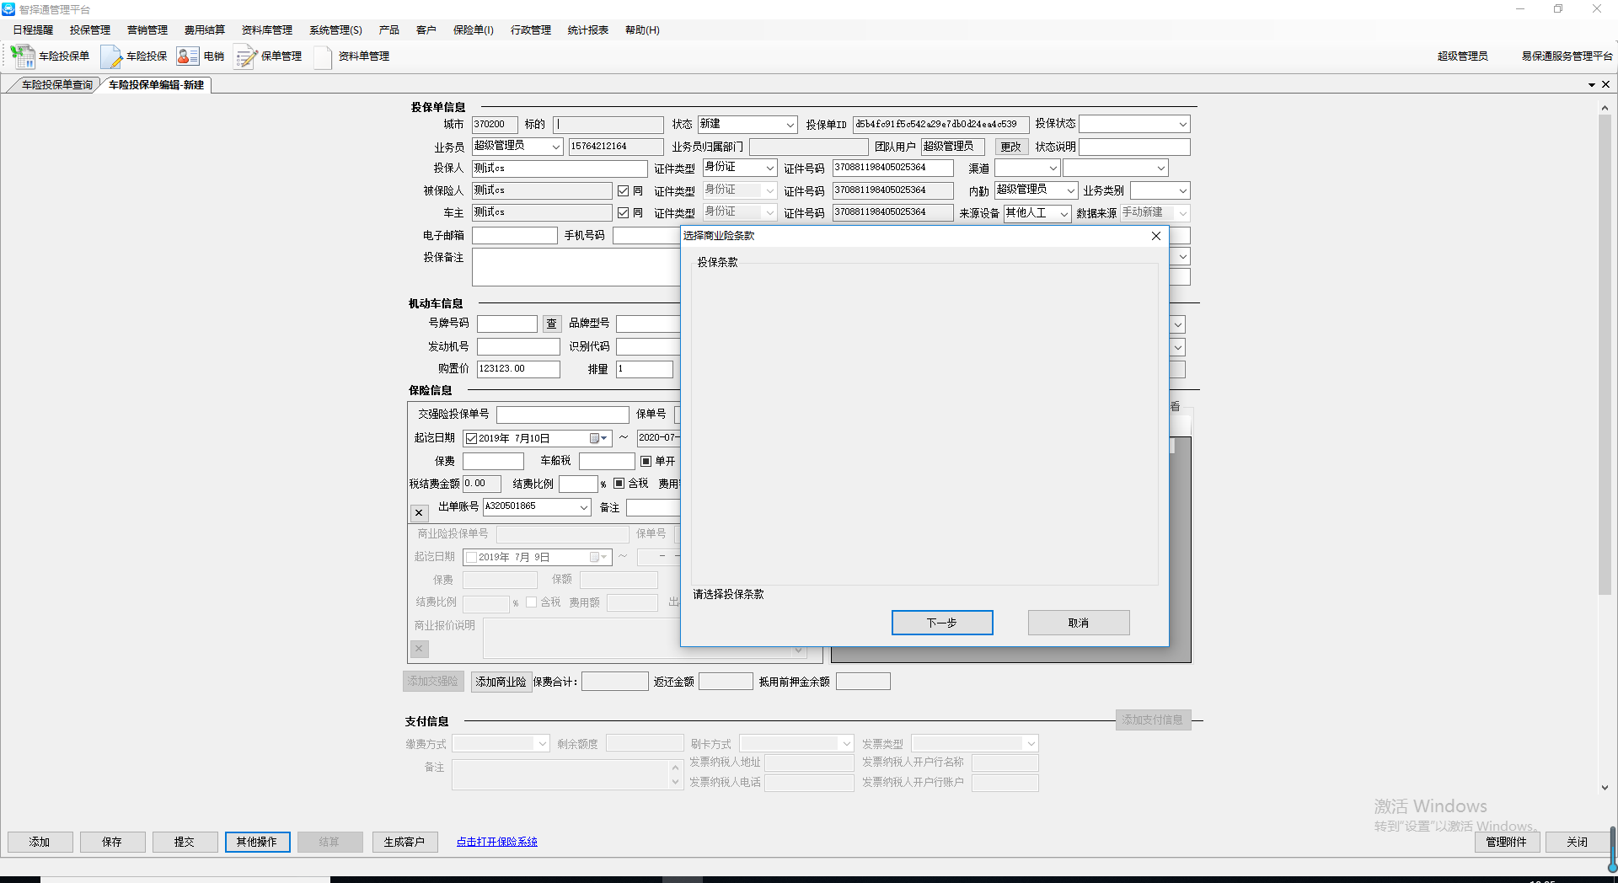Expand the 来源设备 dropdown showing 其他人工

coord(1063,214)
